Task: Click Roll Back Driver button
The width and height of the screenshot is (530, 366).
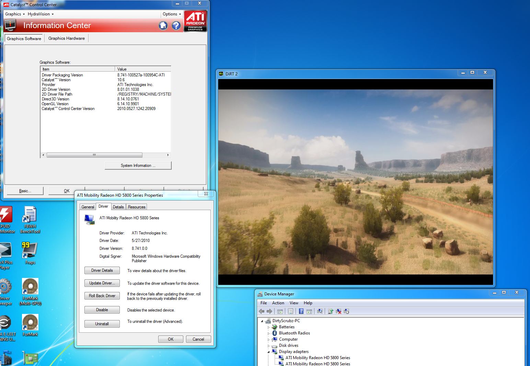Action: pos(102,296)
